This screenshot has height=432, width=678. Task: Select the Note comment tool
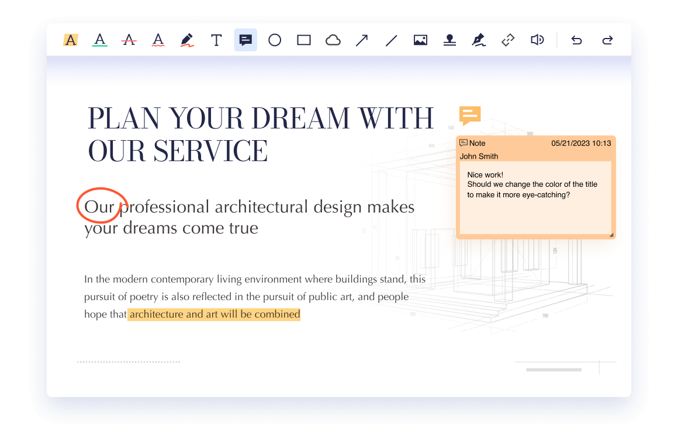coord(245,40)
